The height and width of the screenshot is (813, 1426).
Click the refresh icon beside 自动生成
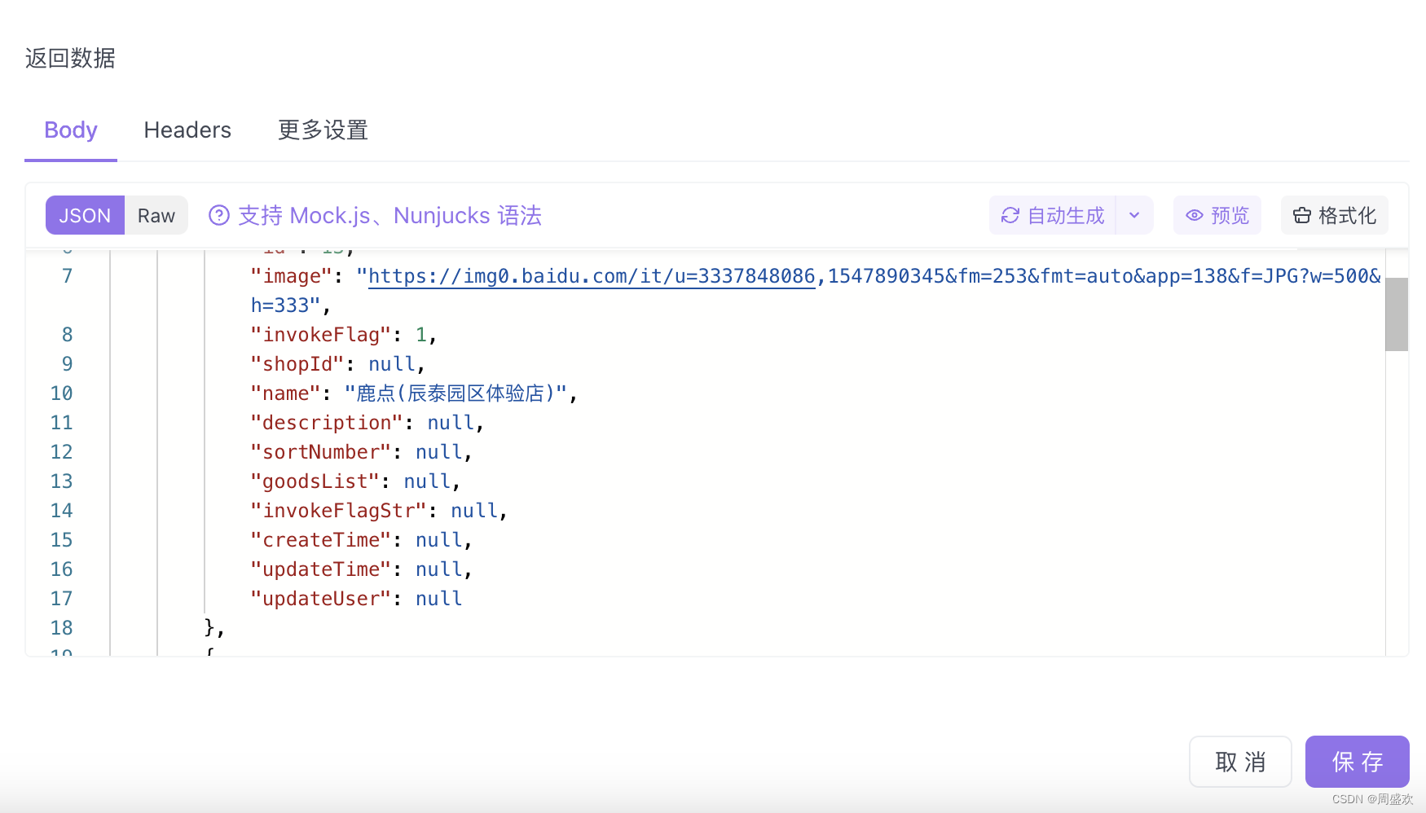1010,215
